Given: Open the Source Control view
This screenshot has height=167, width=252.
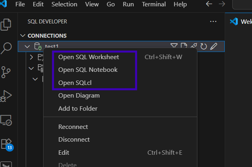Looking at the screenshot, I should [6, 72].
